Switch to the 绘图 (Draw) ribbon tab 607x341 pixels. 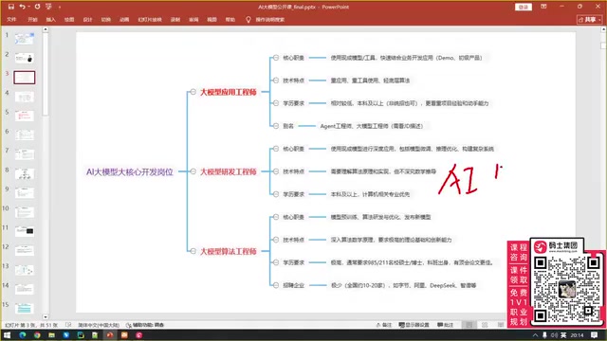[x=69, y=19]
